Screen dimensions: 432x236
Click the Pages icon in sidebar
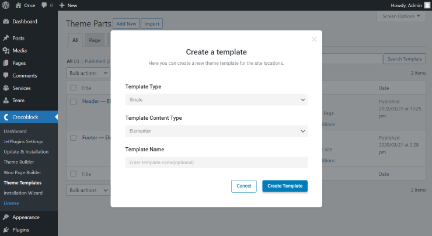click(x=6, y=63)
